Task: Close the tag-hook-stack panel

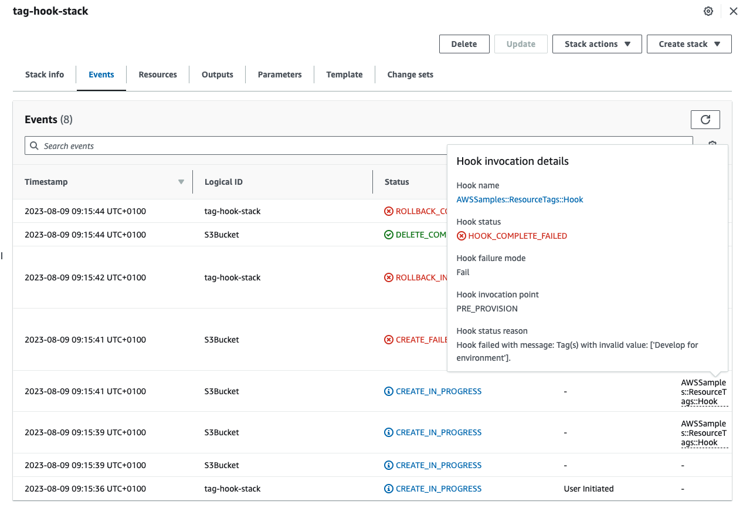Action: click(x=733, y=11)
